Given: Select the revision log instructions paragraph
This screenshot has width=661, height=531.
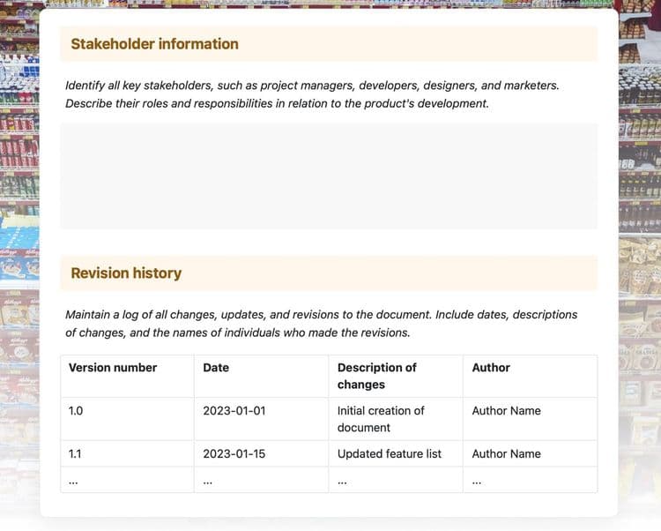Looking at the screenshot, I should 321,324.
